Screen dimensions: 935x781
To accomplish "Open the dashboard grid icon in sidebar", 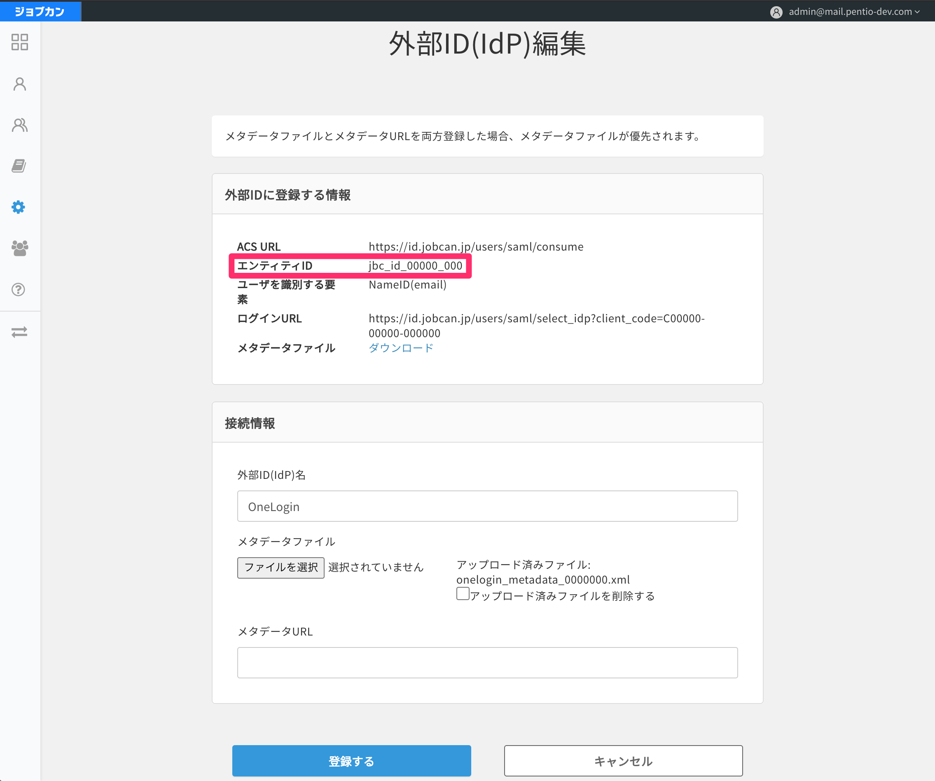I will [20, 42].
